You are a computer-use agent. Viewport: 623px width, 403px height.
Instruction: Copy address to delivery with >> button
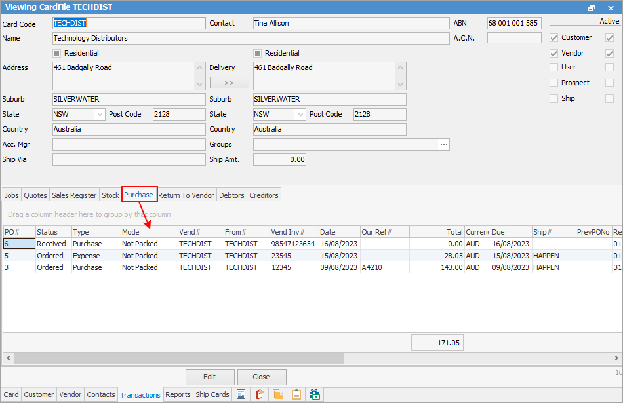click(x=229, y=83)
